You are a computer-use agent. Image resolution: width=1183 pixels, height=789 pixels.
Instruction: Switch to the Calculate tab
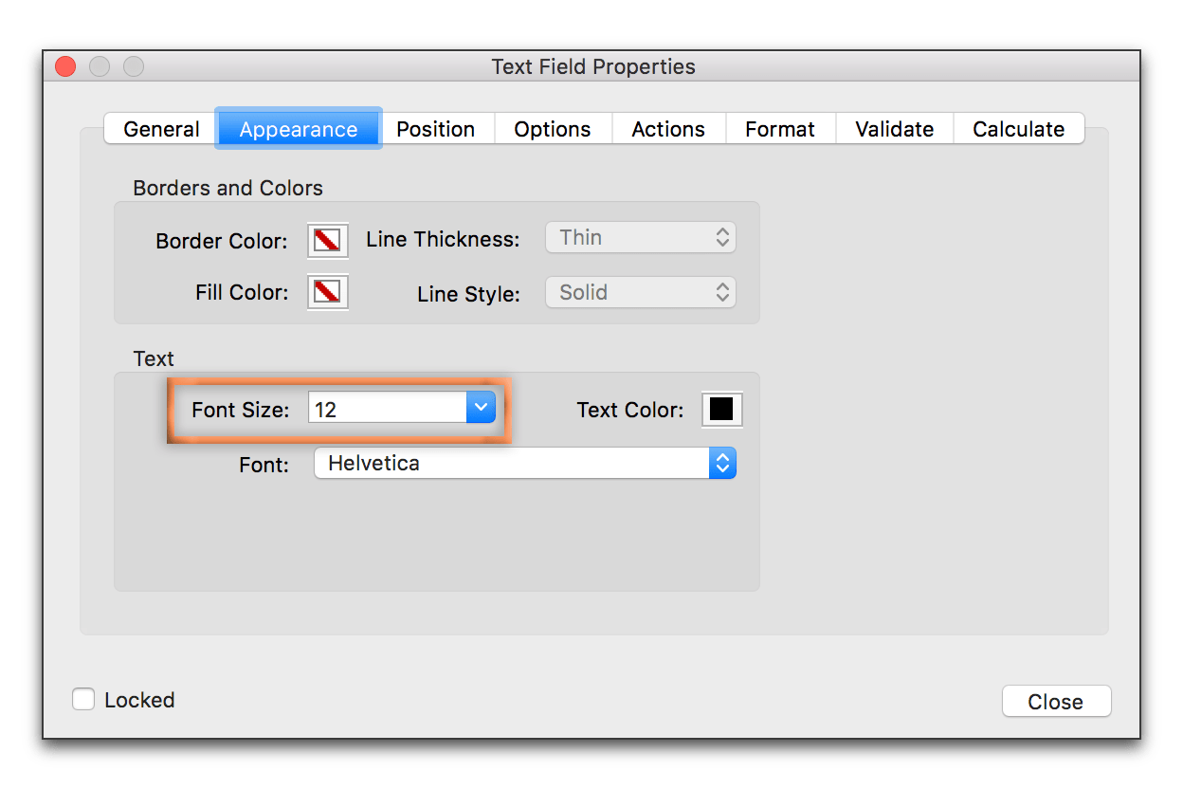click(1018, 128)
